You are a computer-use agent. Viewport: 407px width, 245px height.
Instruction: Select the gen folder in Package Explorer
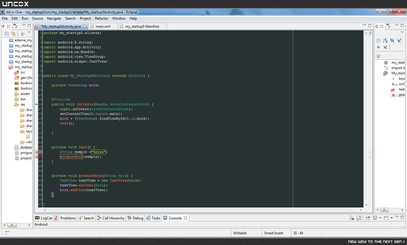coord(23,78)
